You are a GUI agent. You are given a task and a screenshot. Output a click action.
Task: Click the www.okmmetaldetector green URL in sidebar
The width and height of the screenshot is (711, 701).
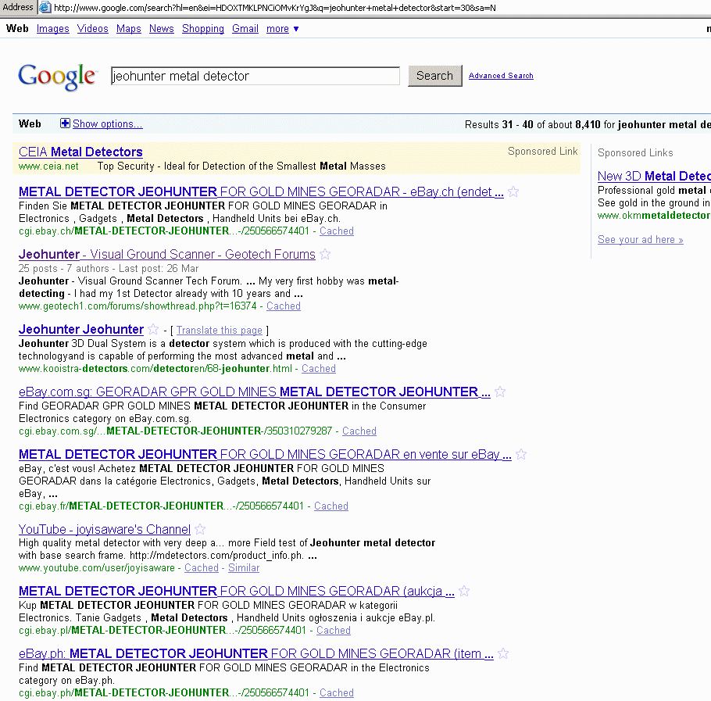(654, 216)
